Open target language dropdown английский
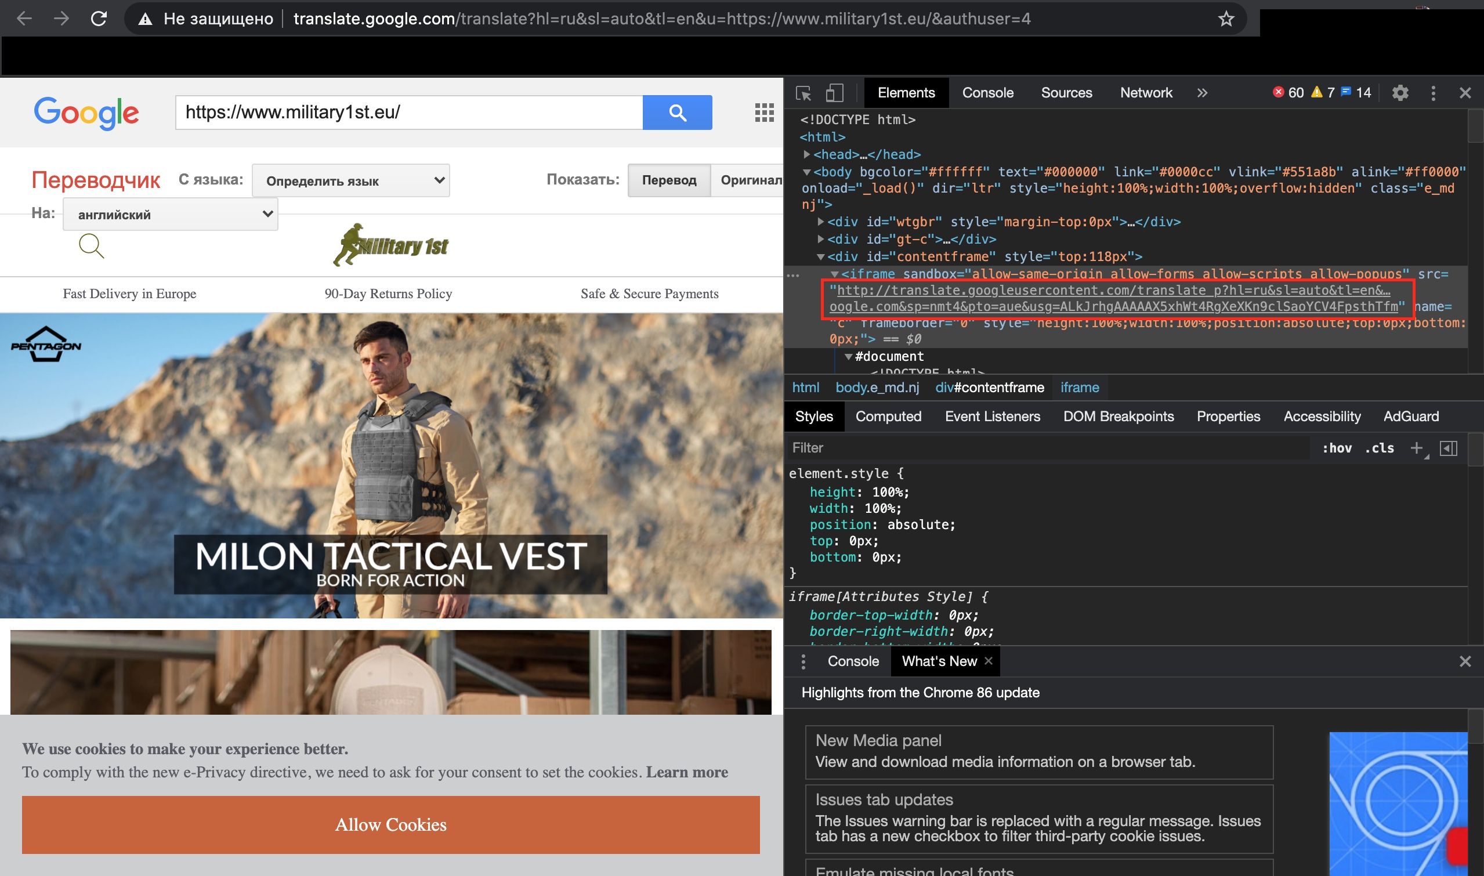The image size is (1484, 876). click(171, 213)
